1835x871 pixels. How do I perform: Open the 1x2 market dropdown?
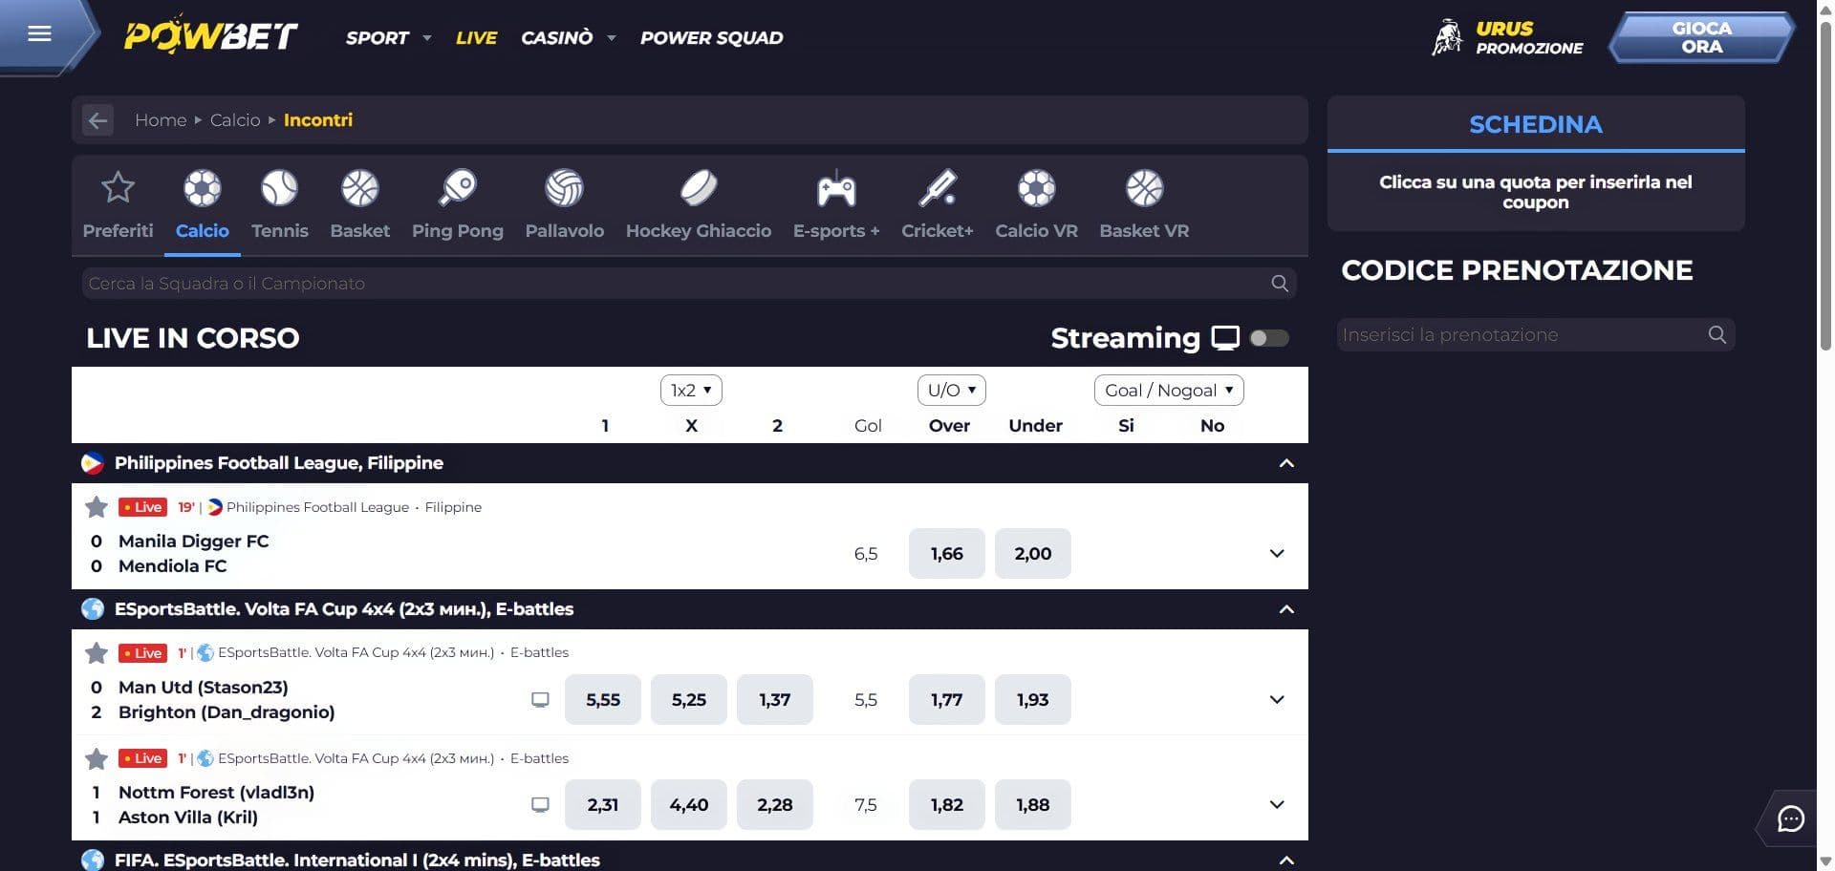[690, 390]
